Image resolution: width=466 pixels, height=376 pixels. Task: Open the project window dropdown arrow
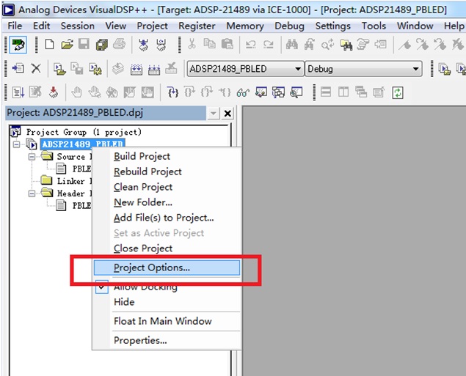pyautogui.click(x=214, y=114)
